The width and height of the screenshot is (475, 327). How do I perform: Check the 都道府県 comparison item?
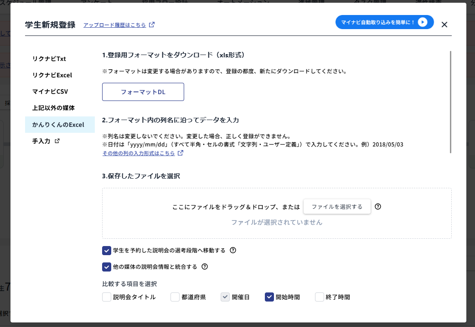175,297
